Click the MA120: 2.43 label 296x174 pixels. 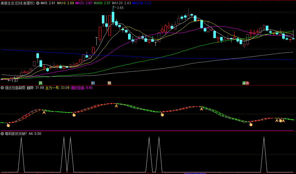pyautogui.click(x=121, y=3)
